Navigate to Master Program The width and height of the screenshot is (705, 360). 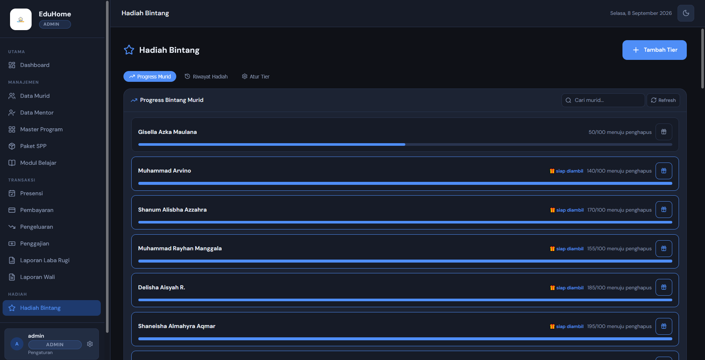(x=52, y=129)
